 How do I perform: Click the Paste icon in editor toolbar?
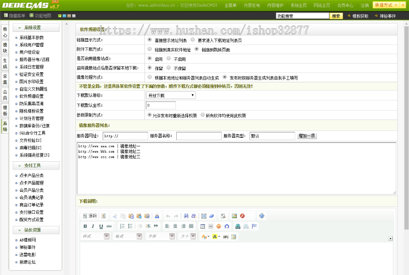coord(131,216)
